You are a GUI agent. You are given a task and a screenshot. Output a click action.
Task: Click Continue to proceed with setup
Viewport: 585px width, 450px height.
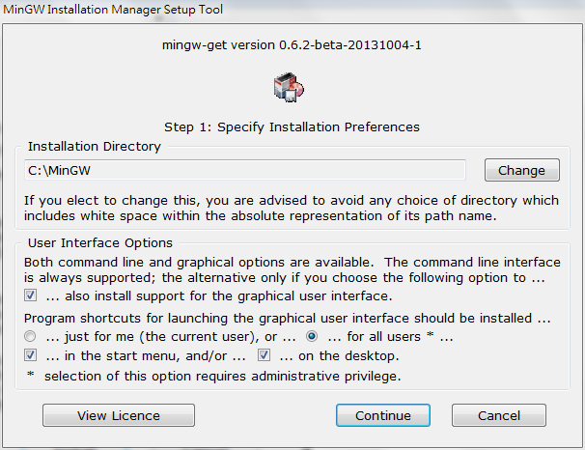pyautogui.click(x=383, y=415)
